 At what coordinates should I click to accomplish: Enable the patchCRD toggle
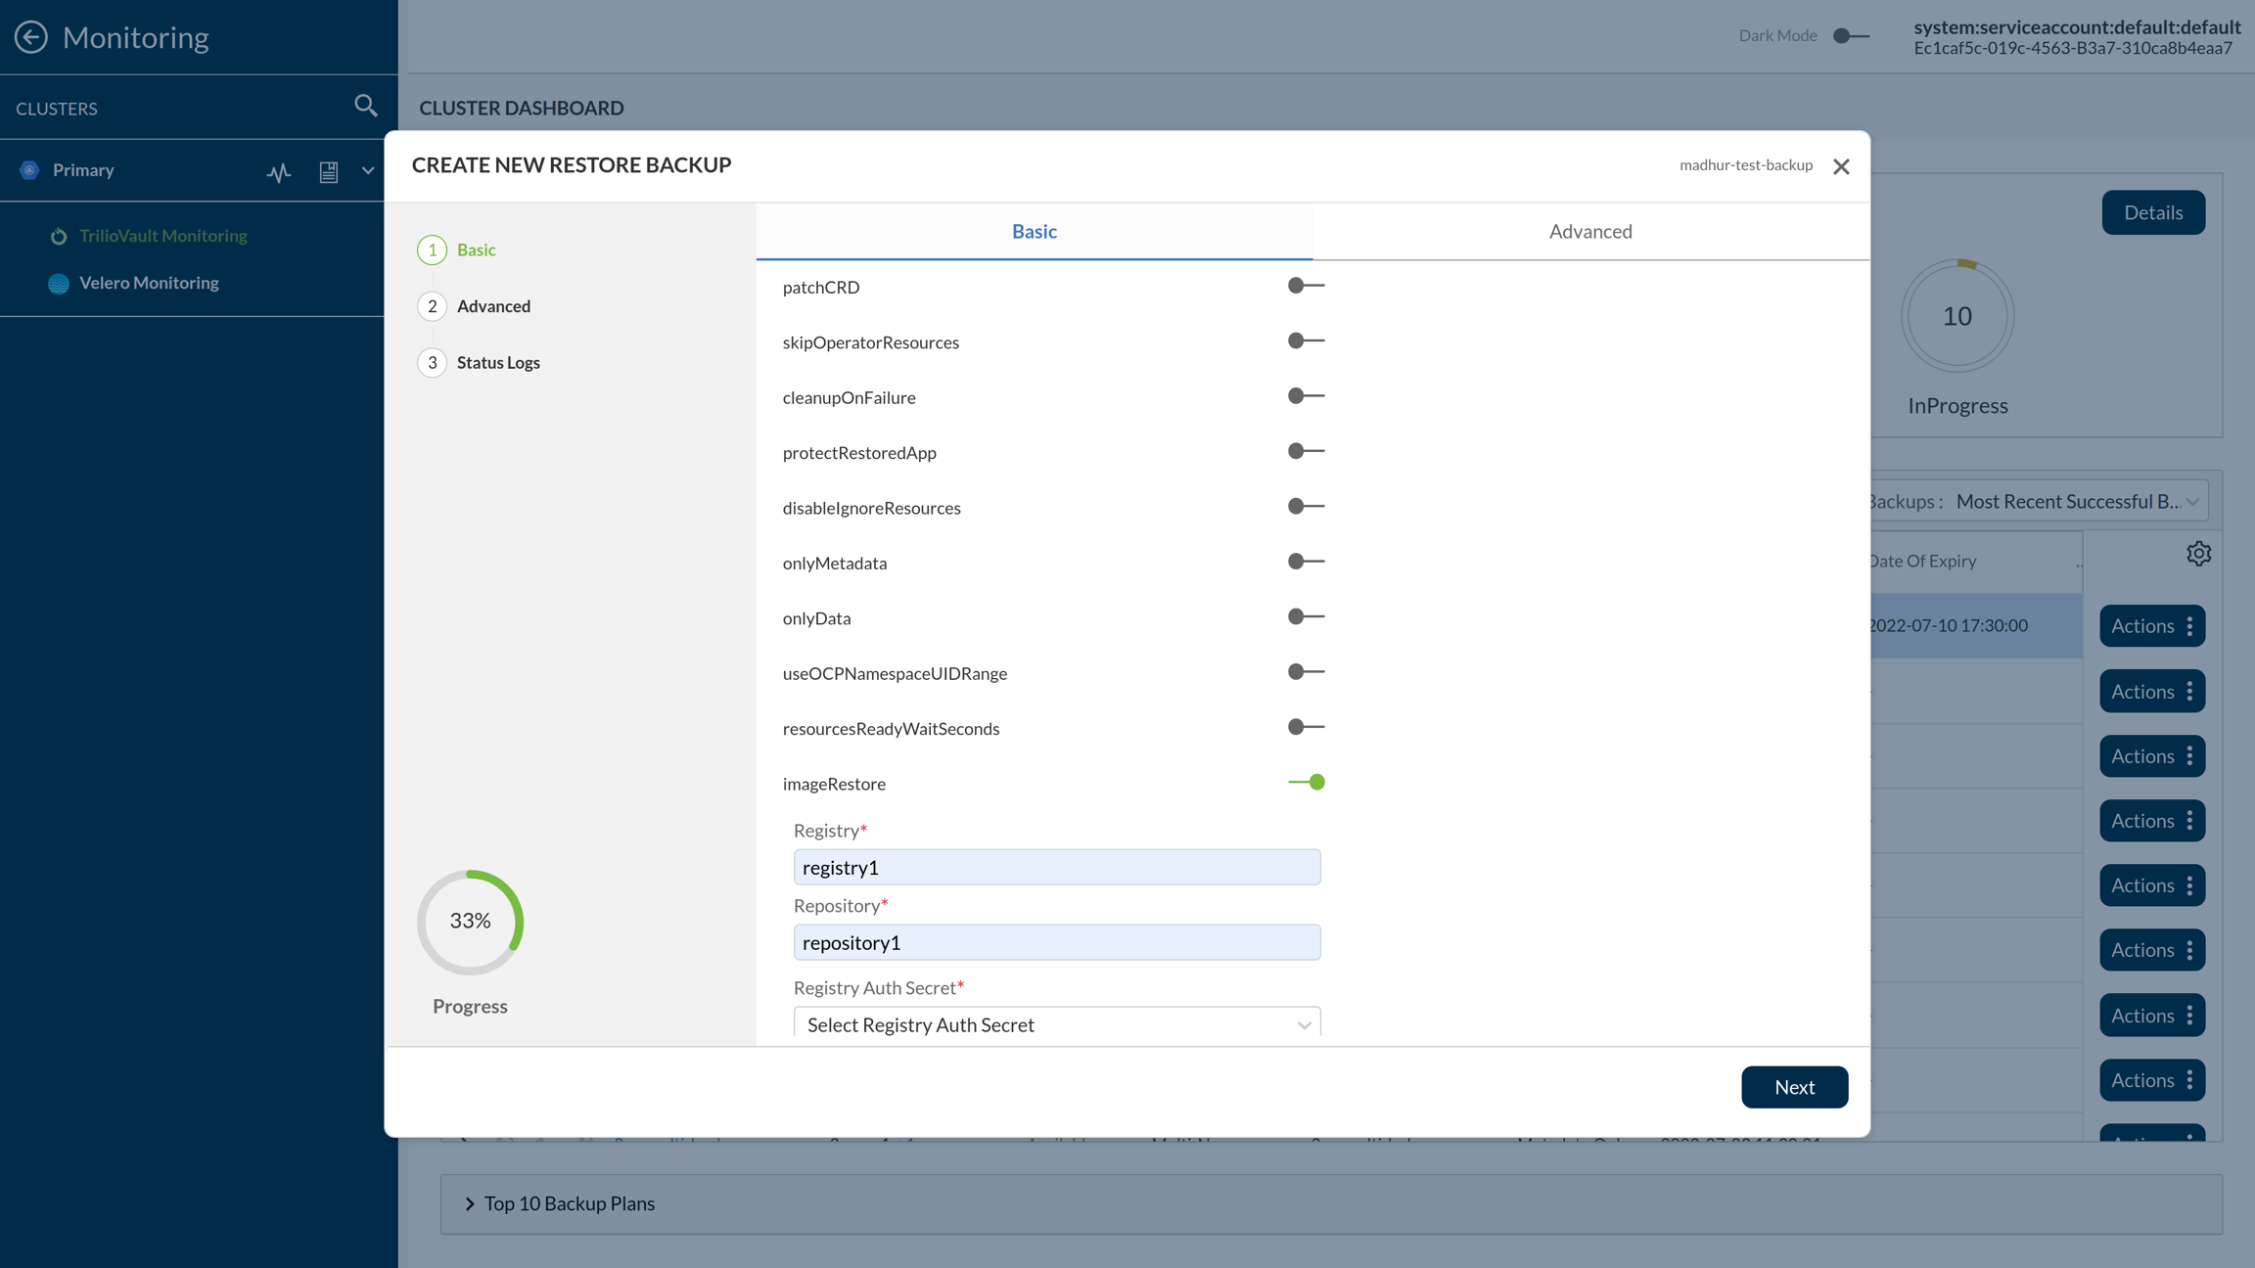pos(1306,286)
